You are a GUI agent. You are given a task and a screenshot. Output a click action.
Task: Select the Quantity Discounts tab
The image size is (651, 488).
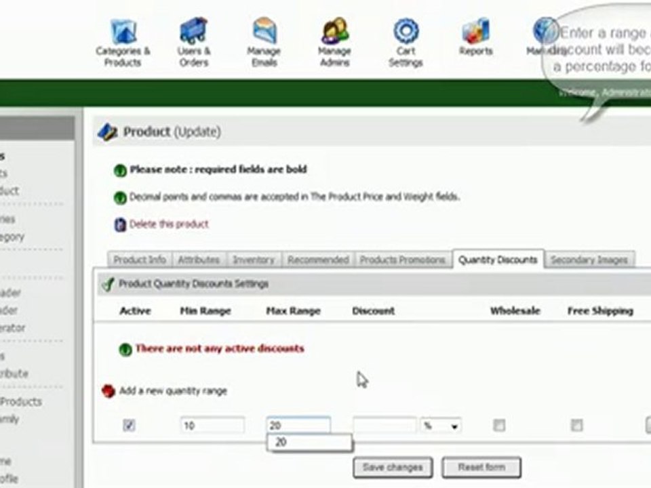click(x=498, y=260)
